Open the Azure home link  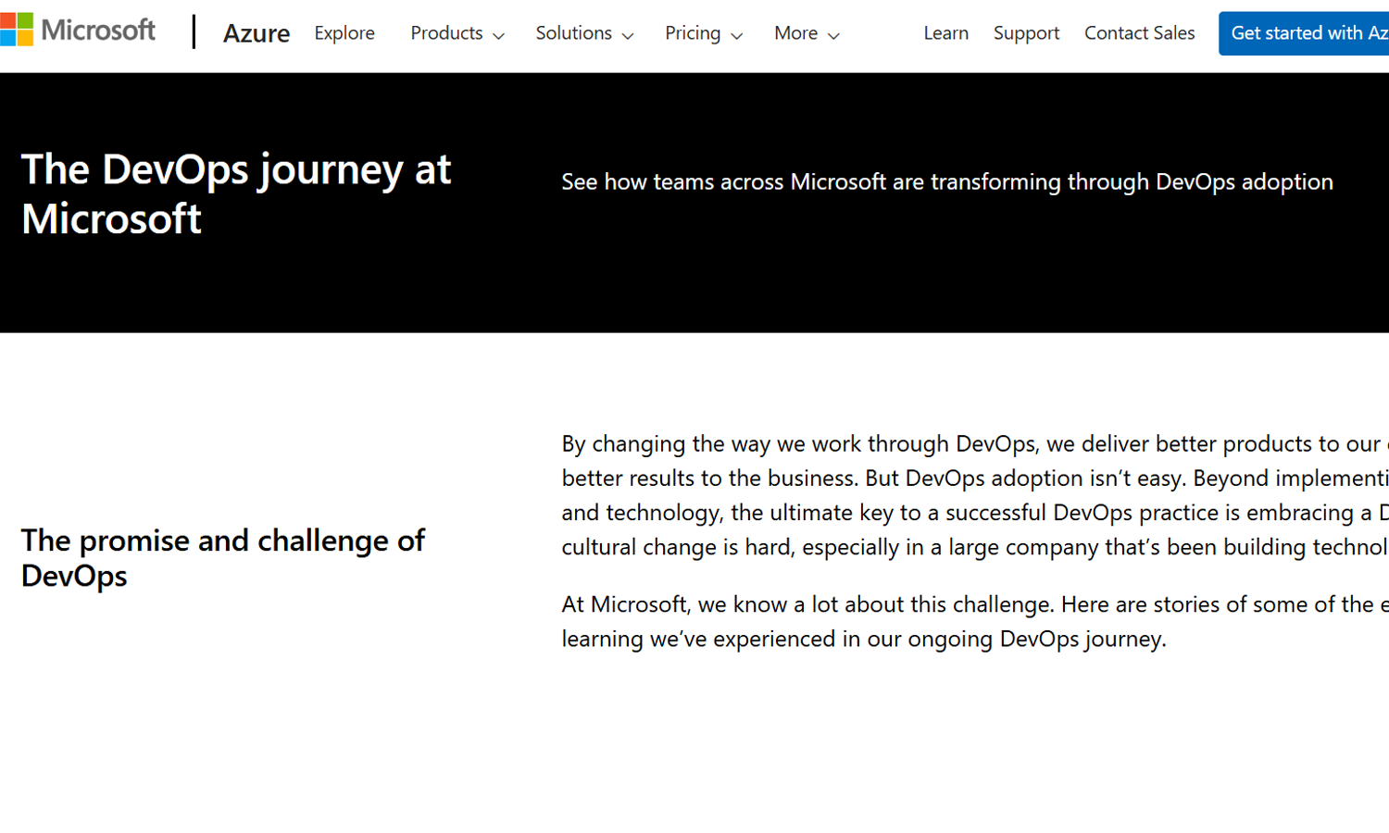pyautogui.click(x=256, y=33)
